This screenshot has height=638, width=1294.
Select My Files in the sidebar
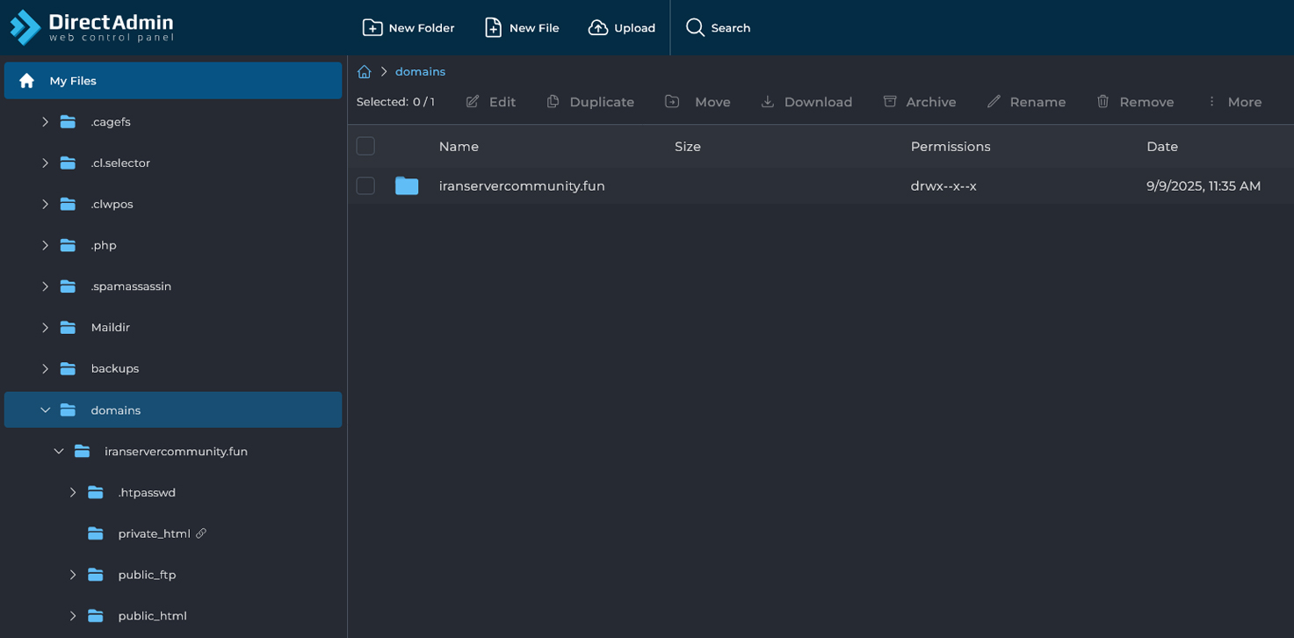(x=73, y=81)
